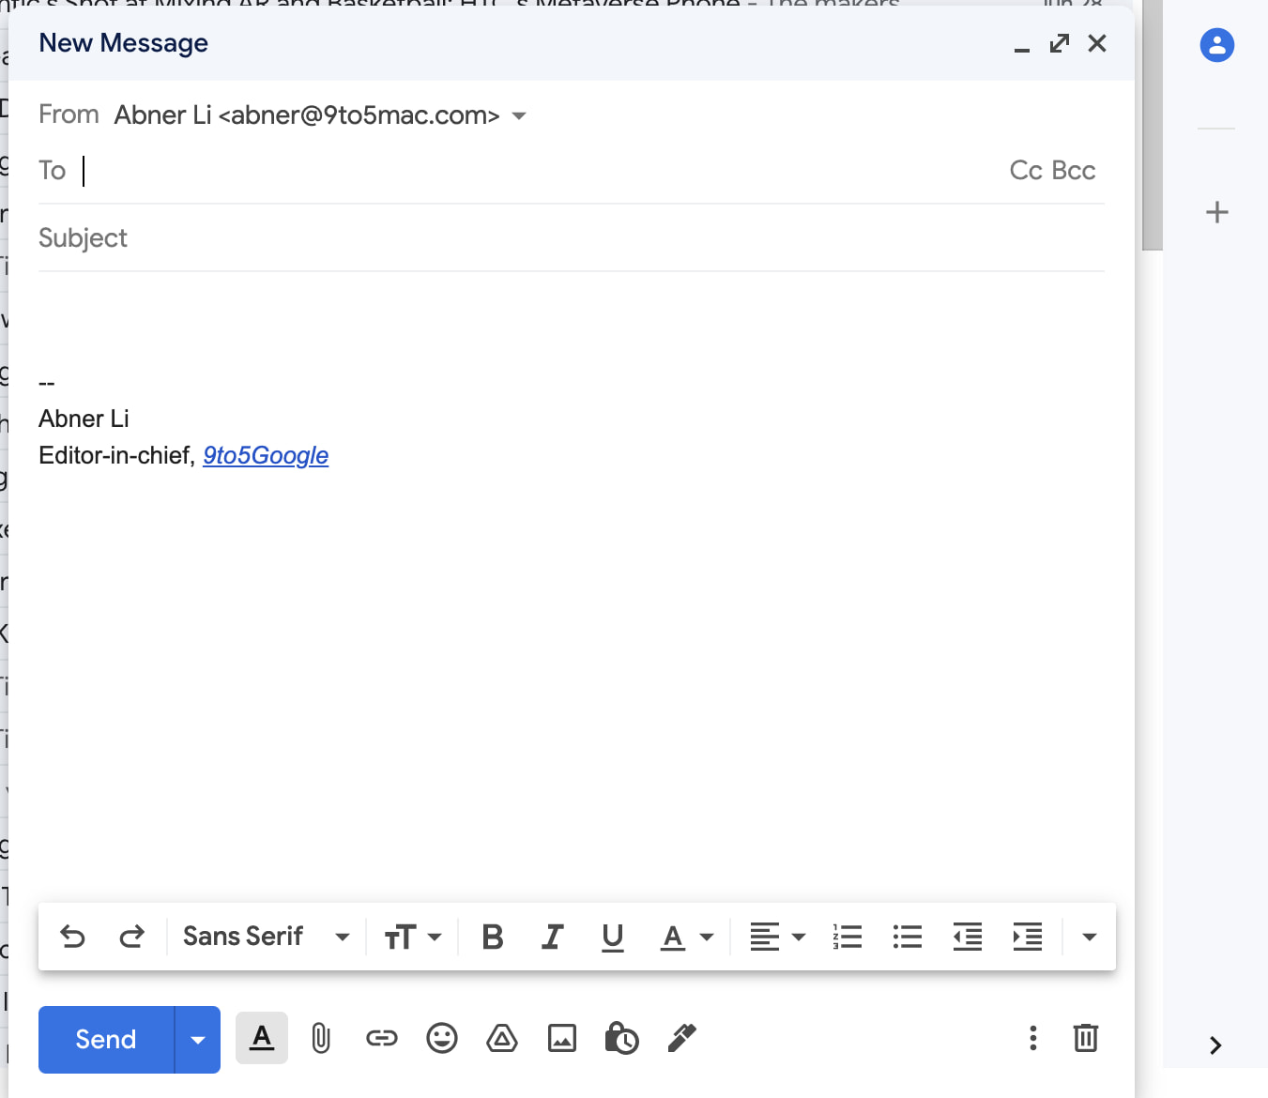
Task: Attach a file using the paperclip icon
Action: click(321, 1039)
